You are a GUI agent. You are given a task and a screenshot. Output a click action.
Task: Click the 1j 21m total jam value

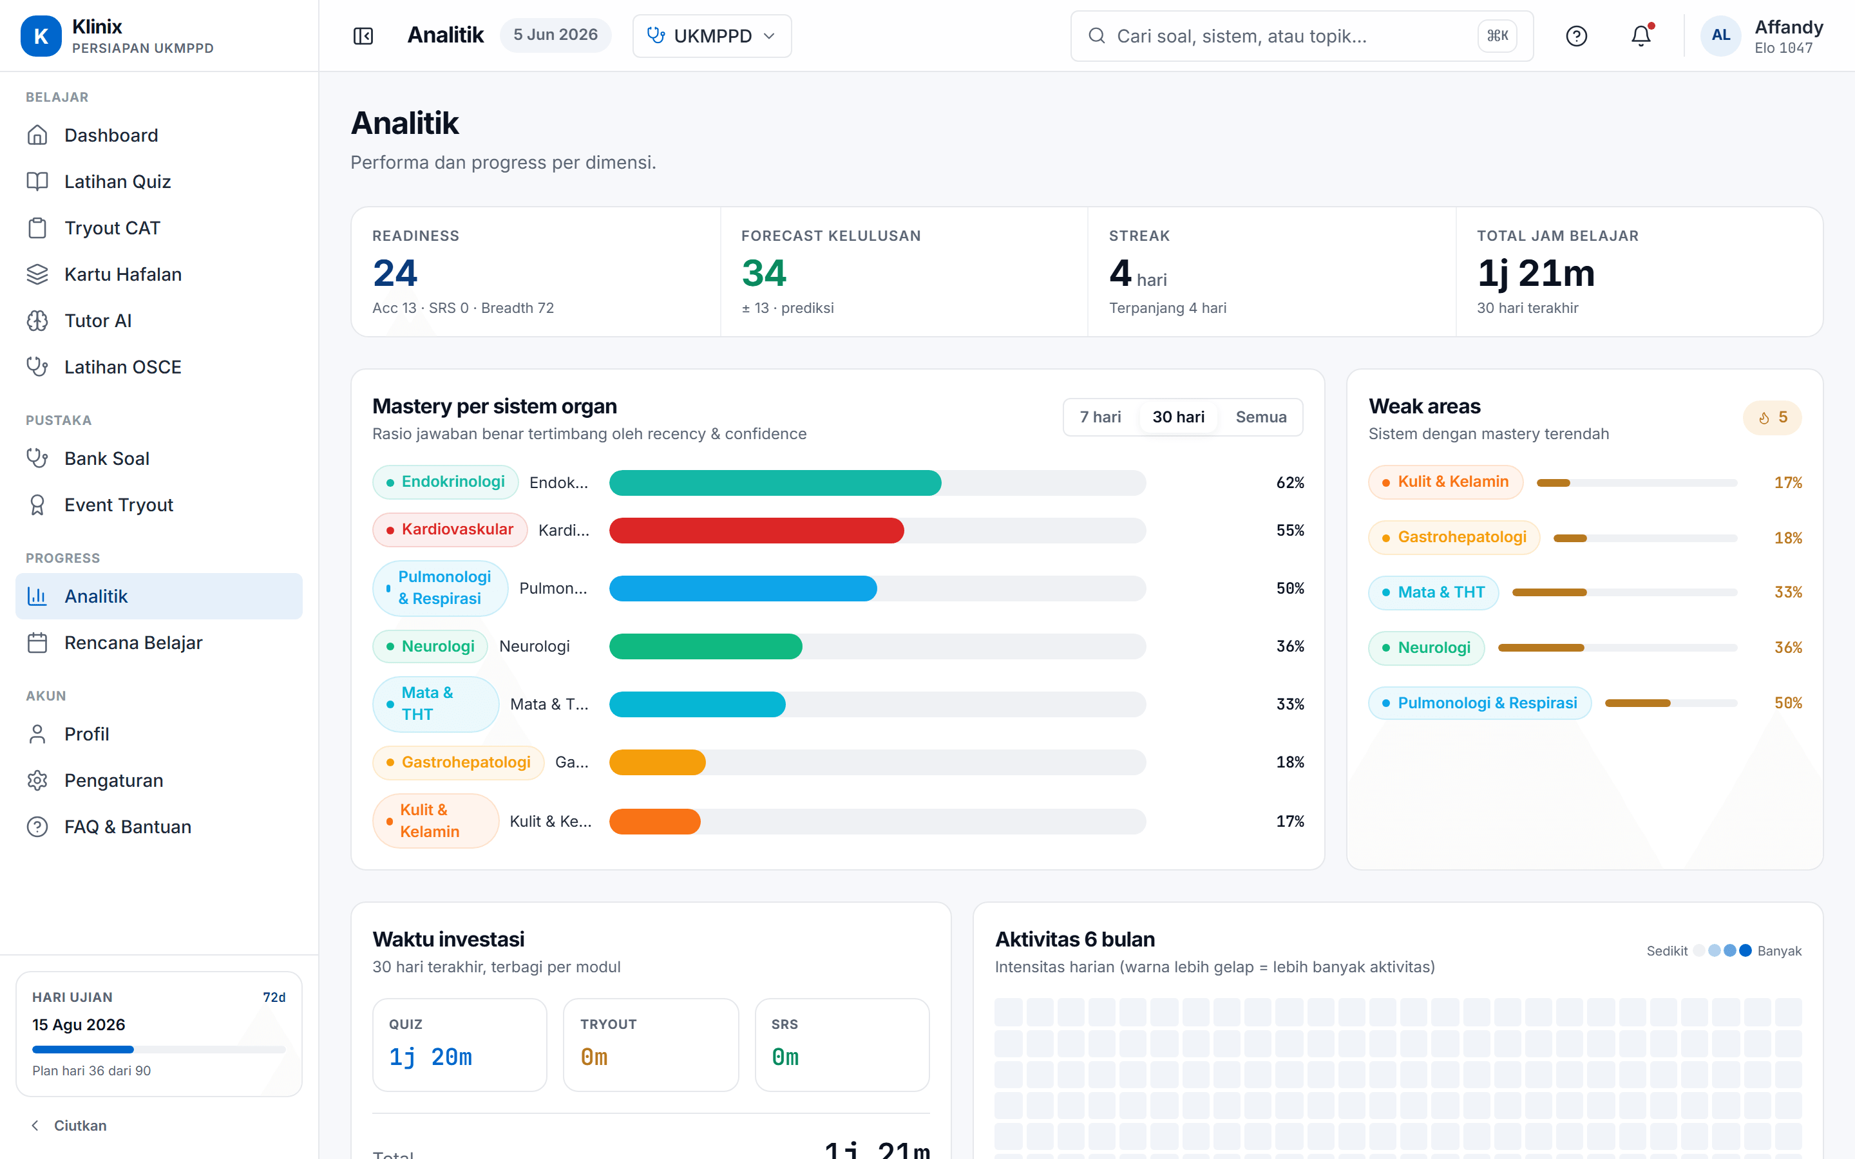[x=1536, y=274]
